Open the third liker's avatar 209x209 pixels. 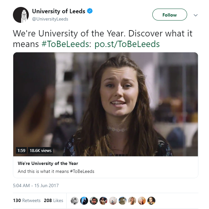[94, 200]
